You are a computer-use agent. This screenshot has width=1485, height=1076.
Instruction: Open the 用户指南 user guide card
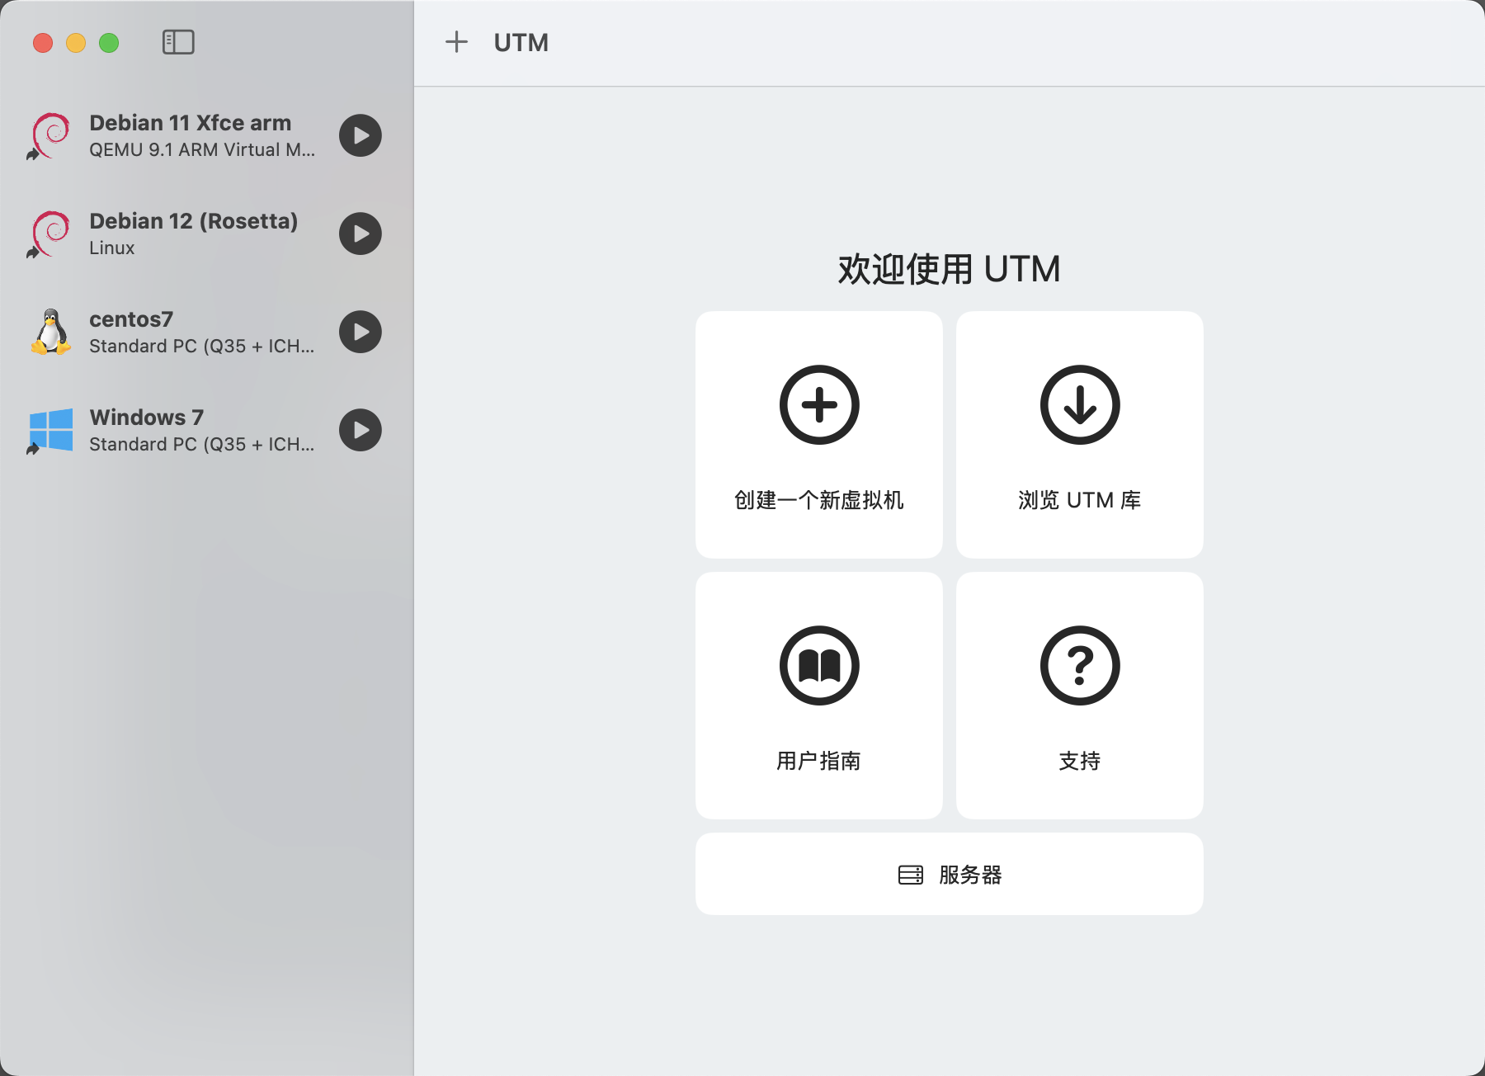point(819,696)
